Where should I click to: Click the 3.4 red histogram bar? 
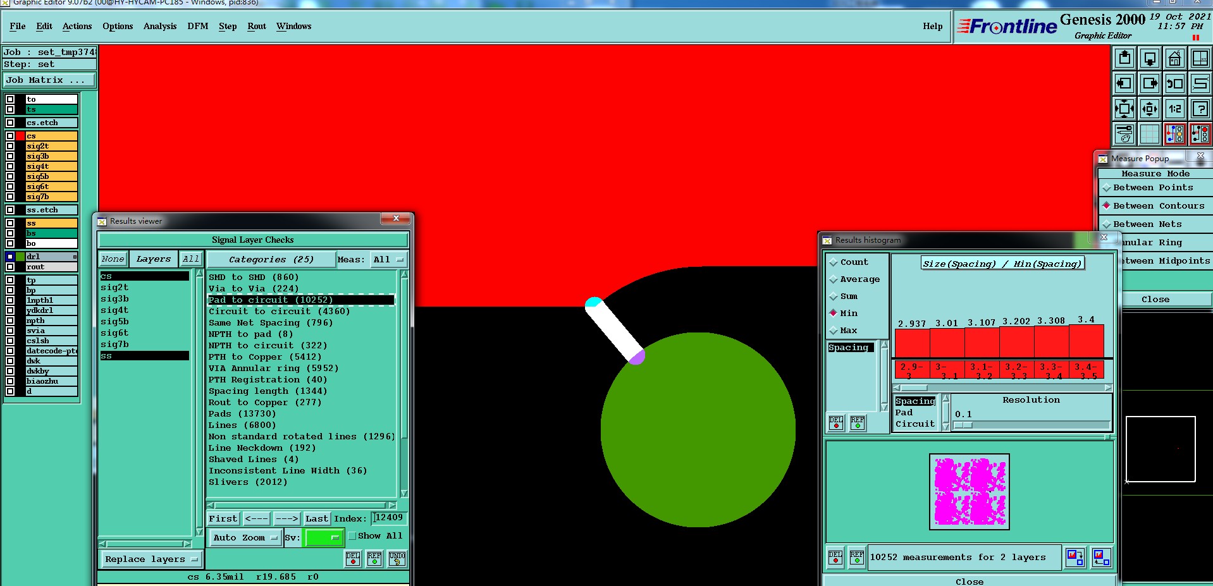(x=1087, y=341)
